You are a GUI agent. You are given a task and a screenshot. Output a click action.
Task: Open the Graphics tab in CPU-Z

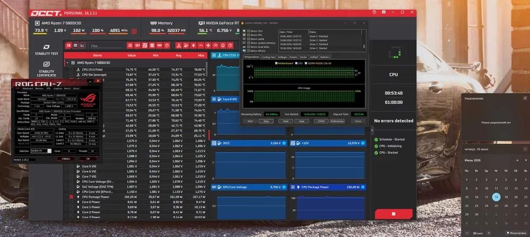pyautogui.click(x=57, y=89)
